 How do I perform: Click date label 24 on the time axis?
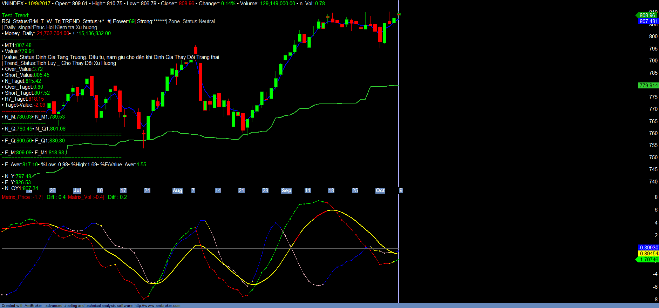[147, 190]
